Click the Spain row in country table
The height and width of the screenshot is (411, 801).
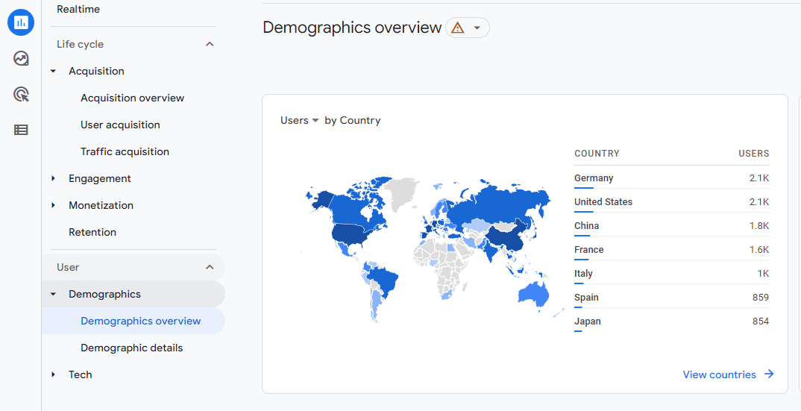coord(671,298)
